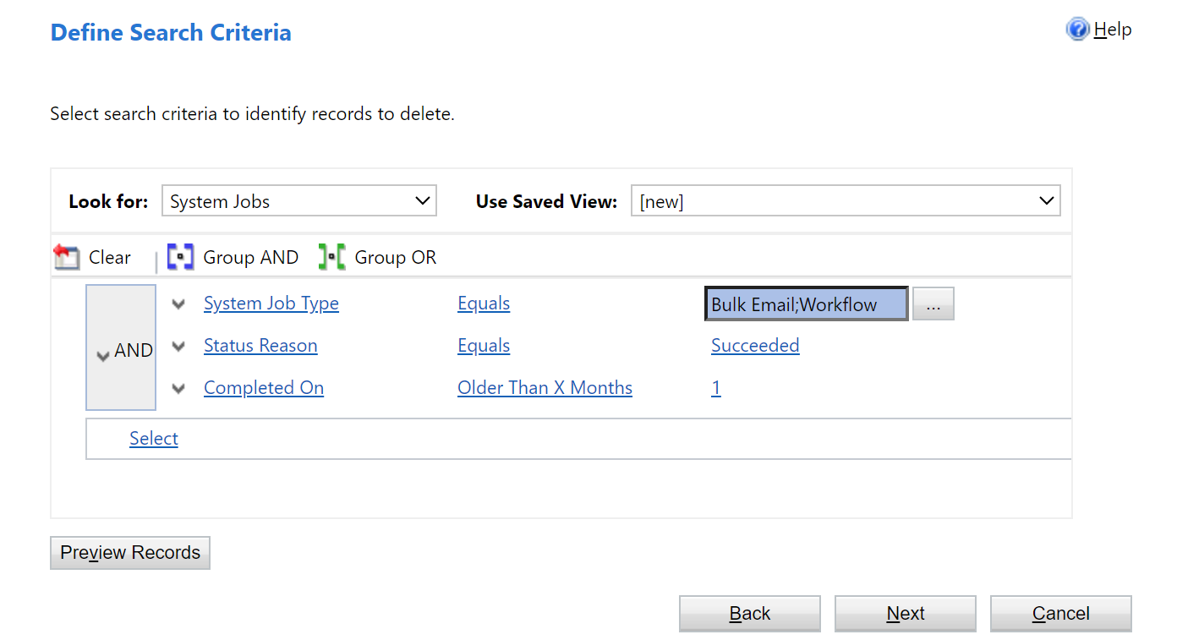
Task: Expand the Completed On row chevron
Action: [178, 388]
